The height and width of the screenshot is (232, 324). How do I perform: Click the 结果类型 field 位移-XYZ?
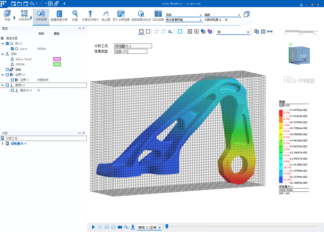click(130, 51)
